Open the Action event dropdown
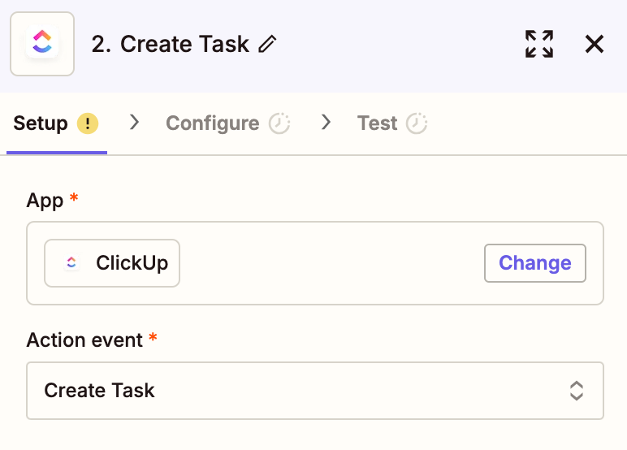Image resolution: width=627 pixels, height=450 pixels. (x=314, y=391)
